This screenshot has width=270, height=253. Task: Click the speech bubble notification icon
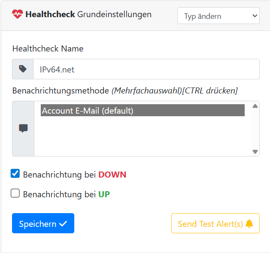coord(23,128)
